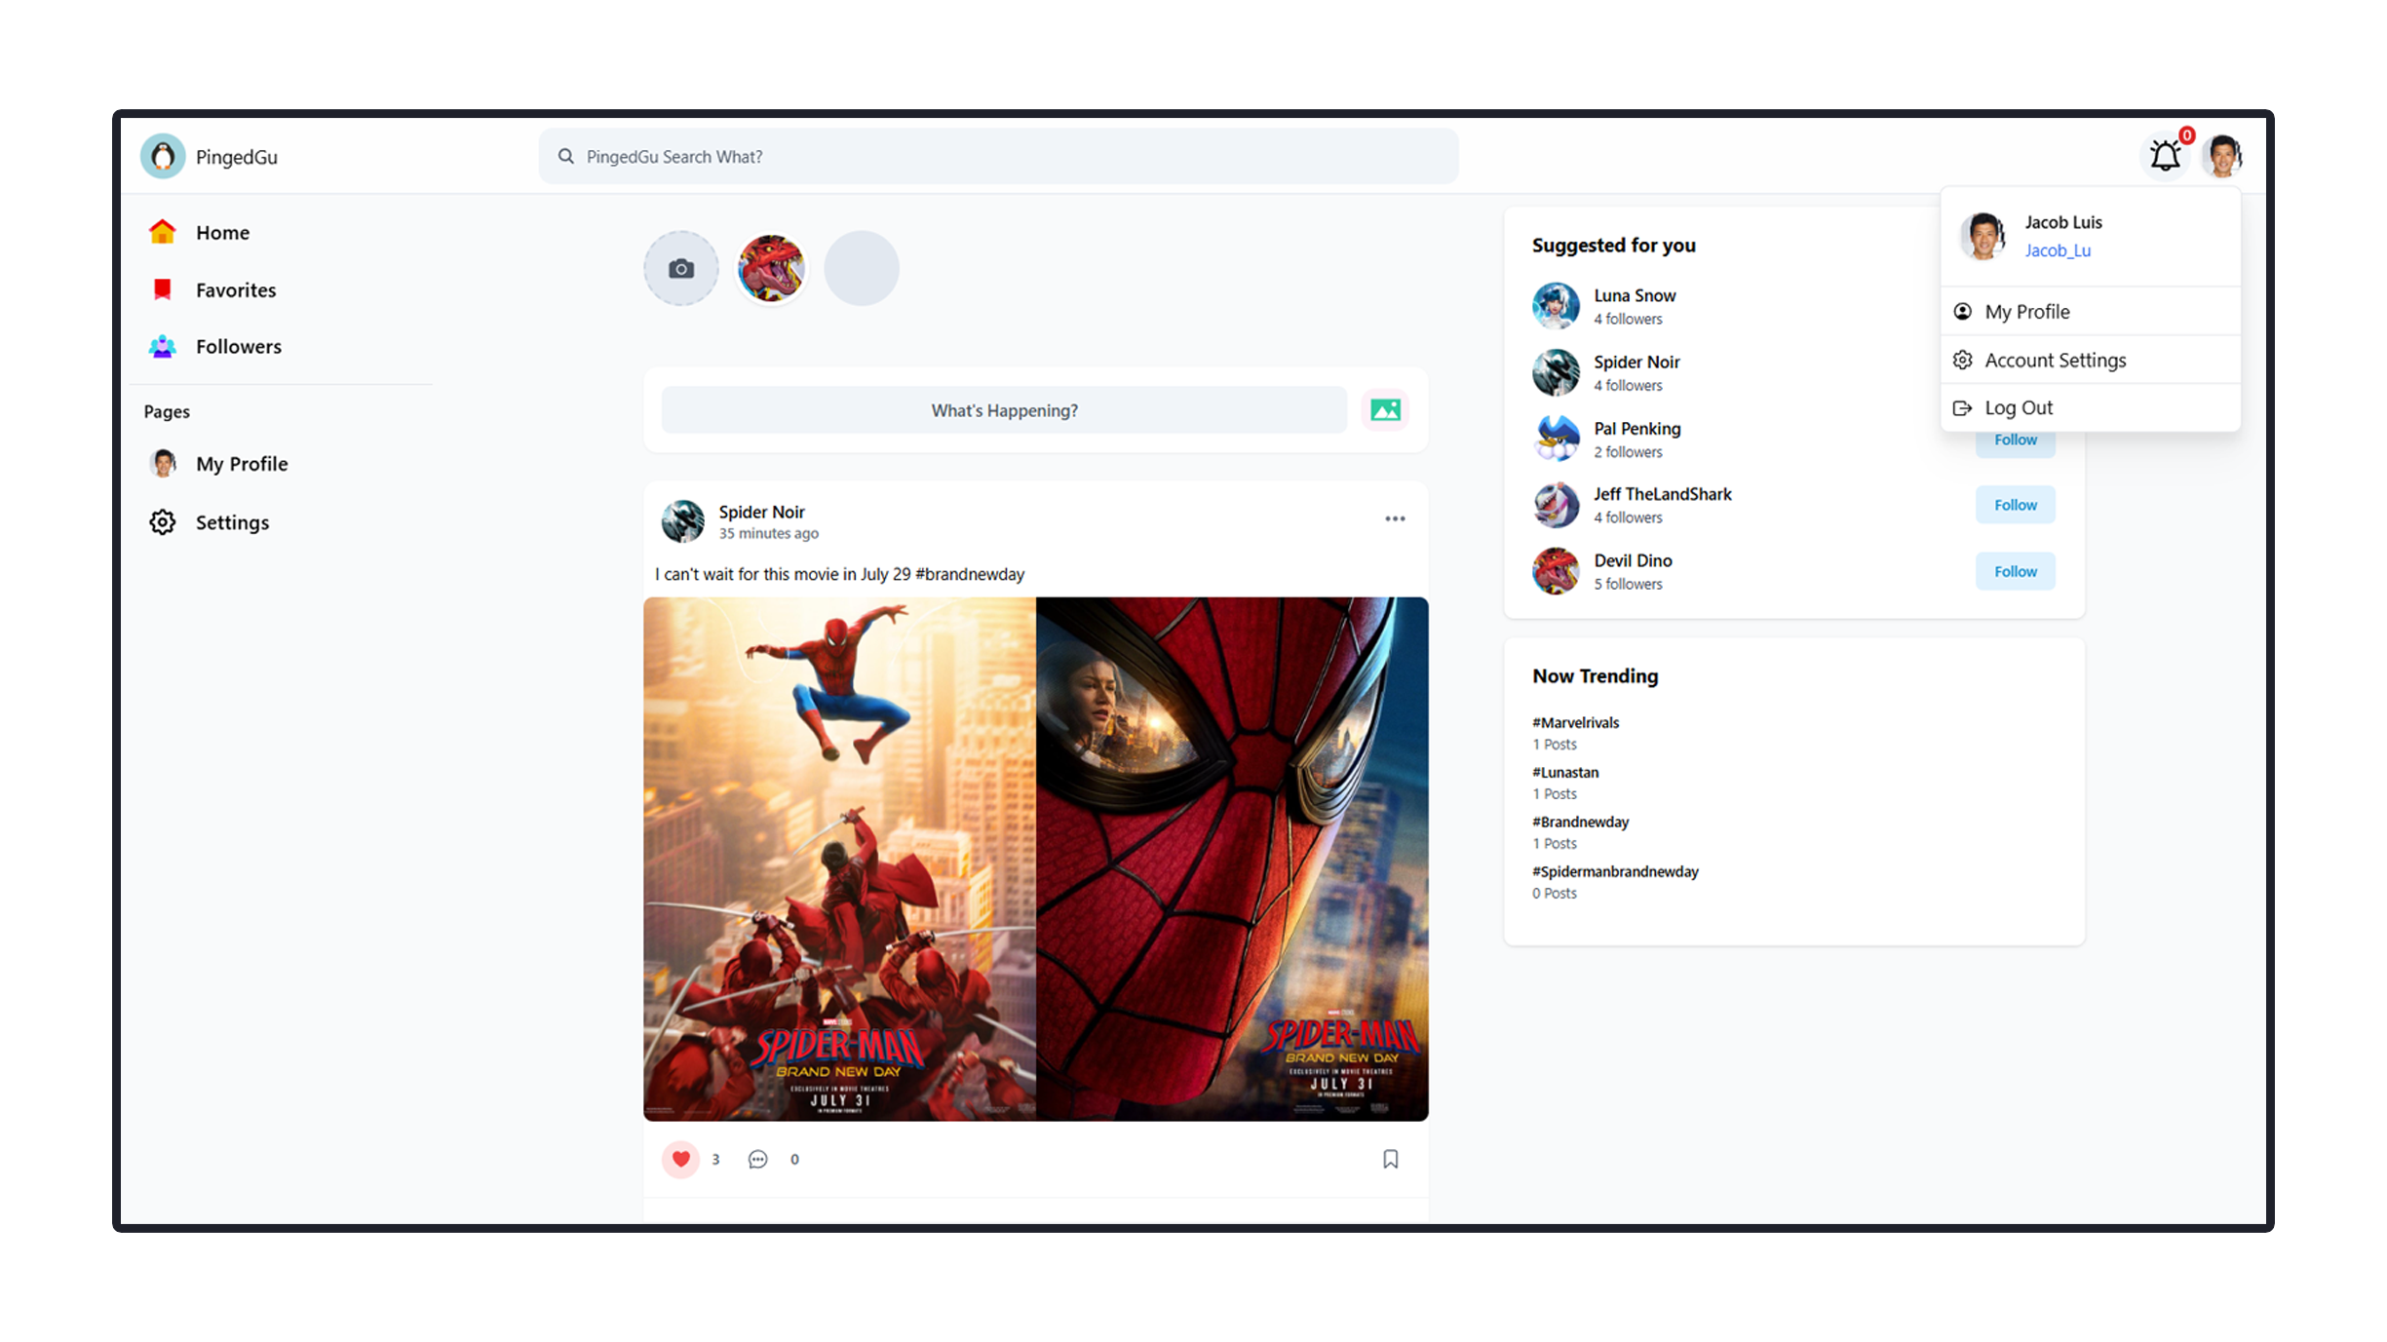Click Spider Noir's post avatar

pos(682,521)
